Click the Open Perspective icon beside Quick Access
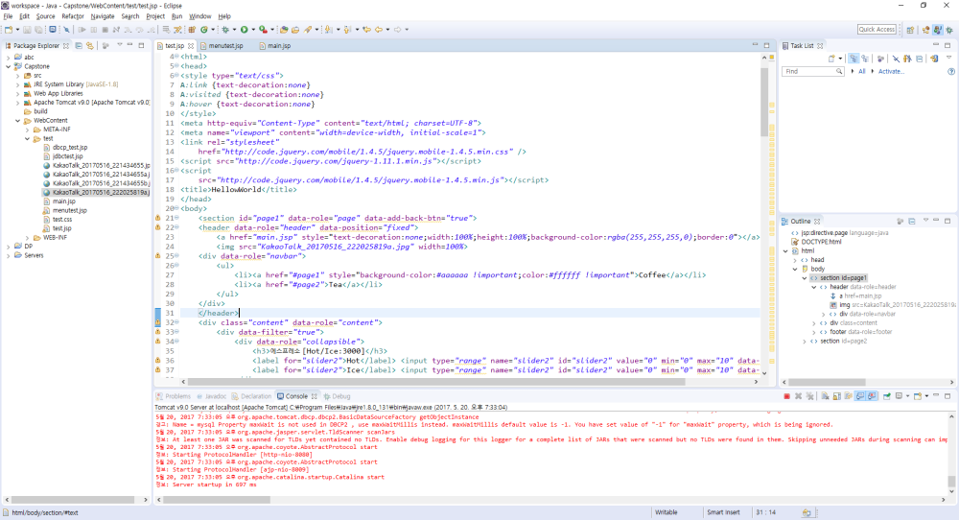Image resolution: width=959 pixels, height=520 pixels. 909,30
